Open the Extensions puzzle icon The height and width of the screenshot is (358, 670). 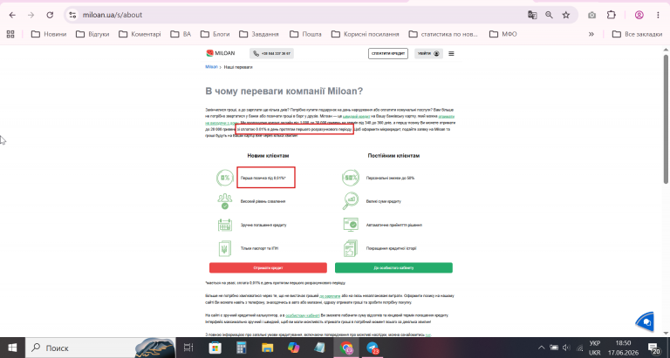point(612,15)
